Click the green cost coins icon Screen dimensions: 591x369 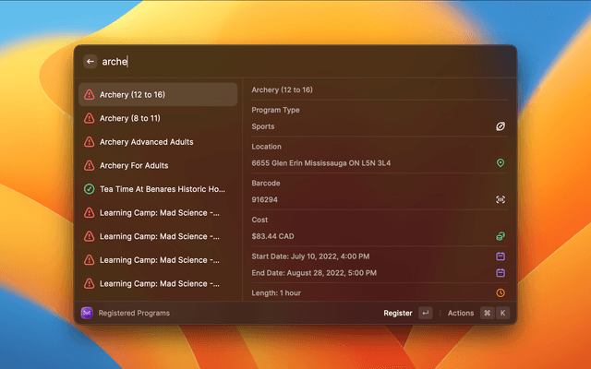501,236
